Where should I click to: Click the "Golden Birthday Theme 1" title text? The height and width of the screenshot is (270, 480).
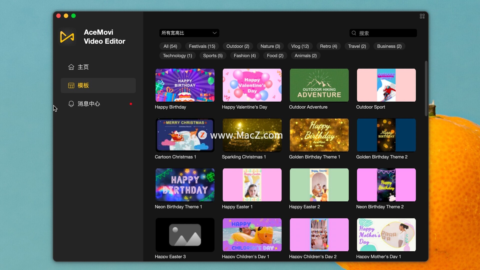(x=314, y=157)
